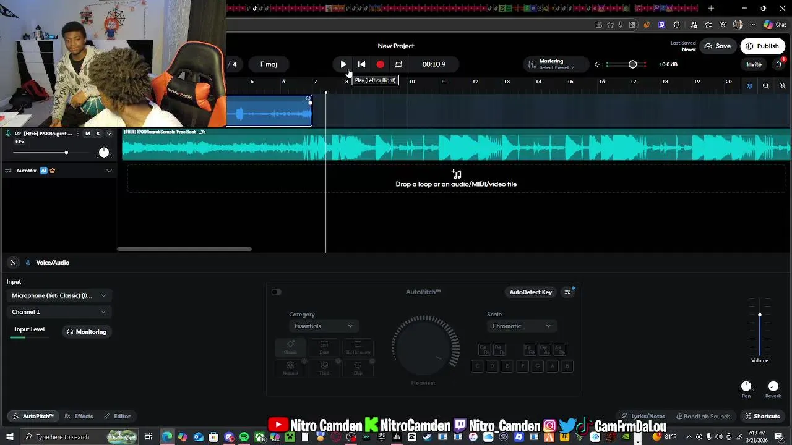Viewport: 792px width, 445px height.
Task: Toggle loop/cycle mode
Action: [399, 64]
